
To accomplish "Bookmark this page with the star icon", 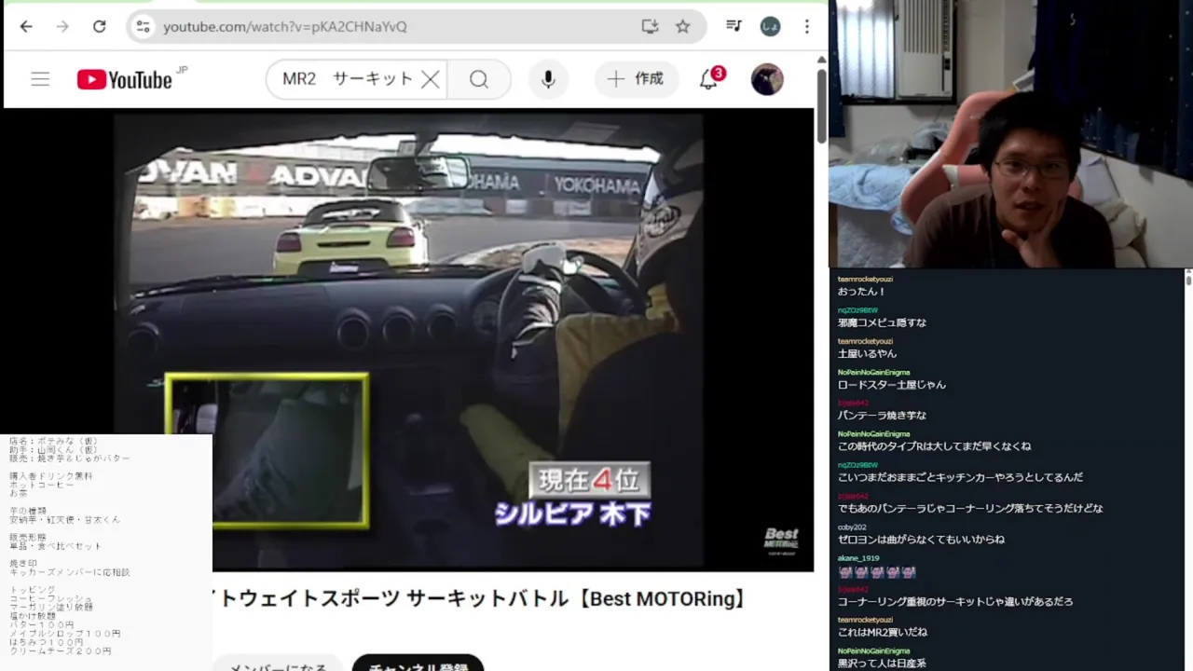I will pos(683,26).
